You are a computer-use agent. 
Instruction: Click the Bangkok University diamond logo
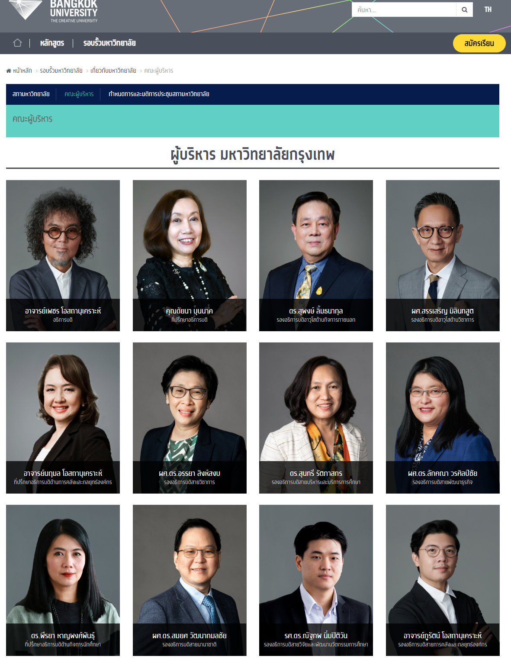[26, 10]
